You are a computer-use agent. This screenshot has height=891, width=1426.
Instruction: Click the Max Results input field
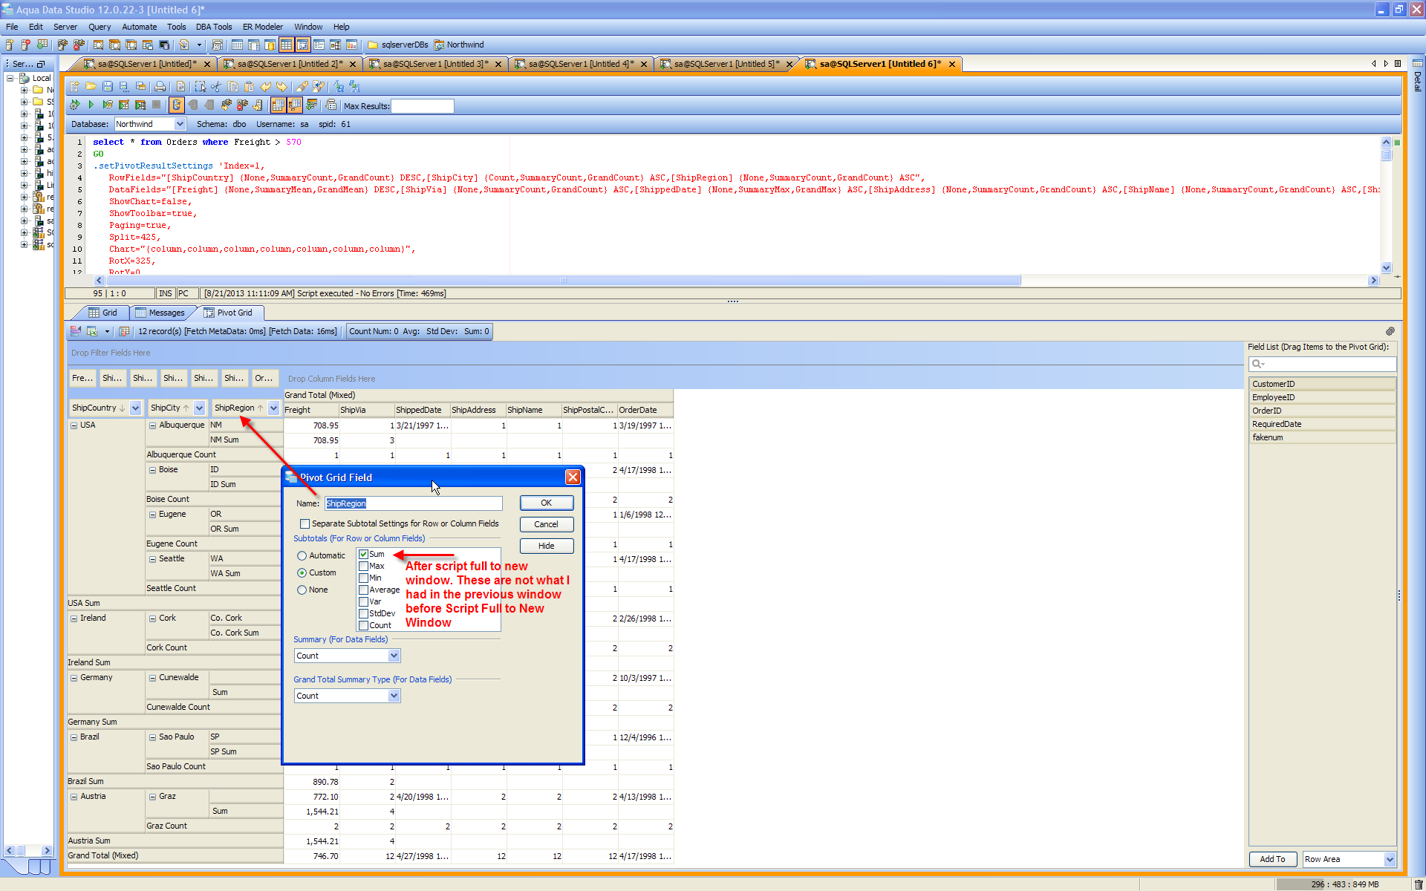pyautogui.click(x=422, y=106)
